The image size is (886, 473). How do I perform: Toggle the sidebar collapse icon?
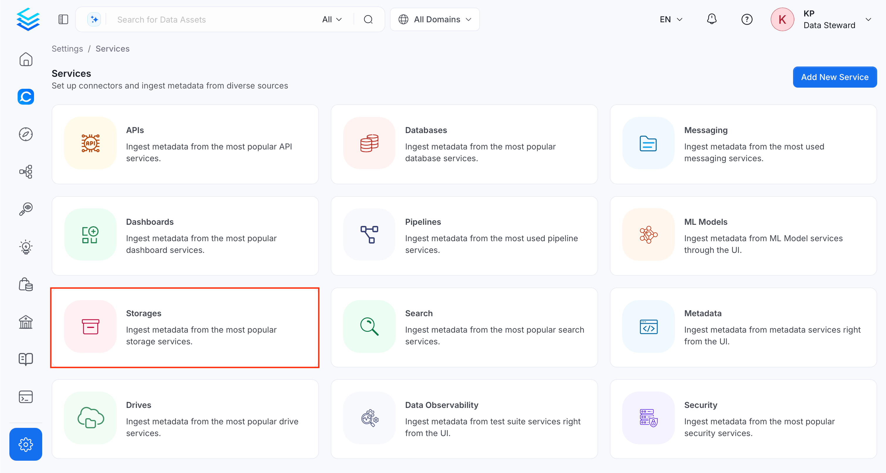(x=63, y=20)
